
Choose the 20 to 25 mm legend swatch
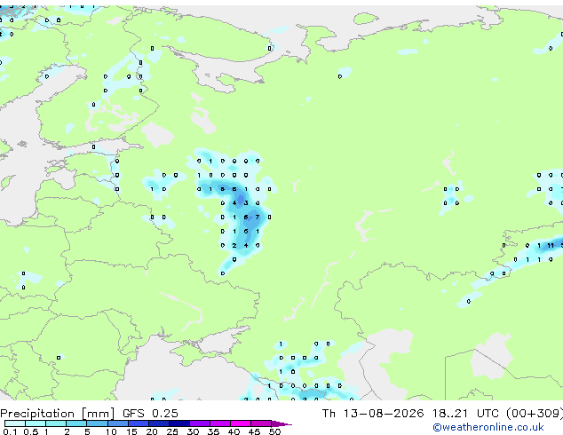point(158,423)
